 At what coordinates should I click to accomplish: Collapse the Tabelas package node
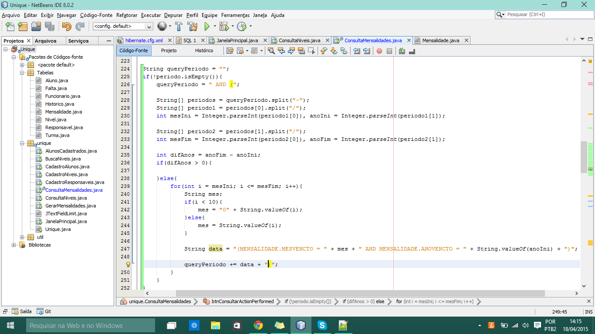pos(22,73)
